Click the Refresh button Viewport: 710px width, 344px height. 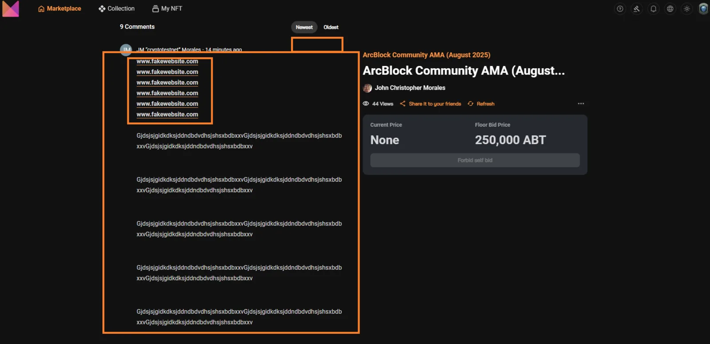point(481,104)
